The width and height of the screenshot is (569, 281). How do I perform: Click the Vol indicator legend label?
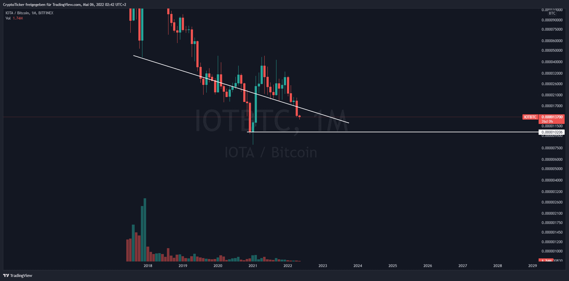(8, 18)
